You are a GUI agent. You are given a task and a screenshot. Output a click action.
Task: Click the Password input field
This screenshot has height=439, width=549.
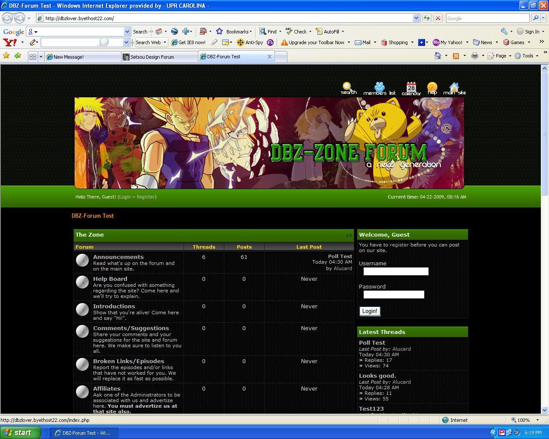[394, 295]
